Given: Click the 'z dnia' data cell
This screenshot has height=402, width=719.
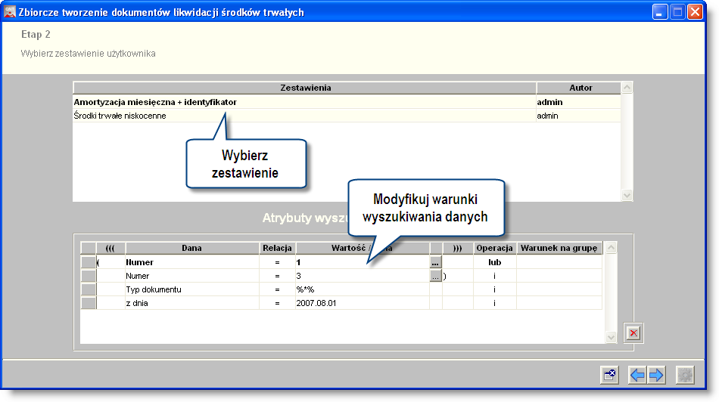Looking at the screenshot, I should tap(192, 304).
